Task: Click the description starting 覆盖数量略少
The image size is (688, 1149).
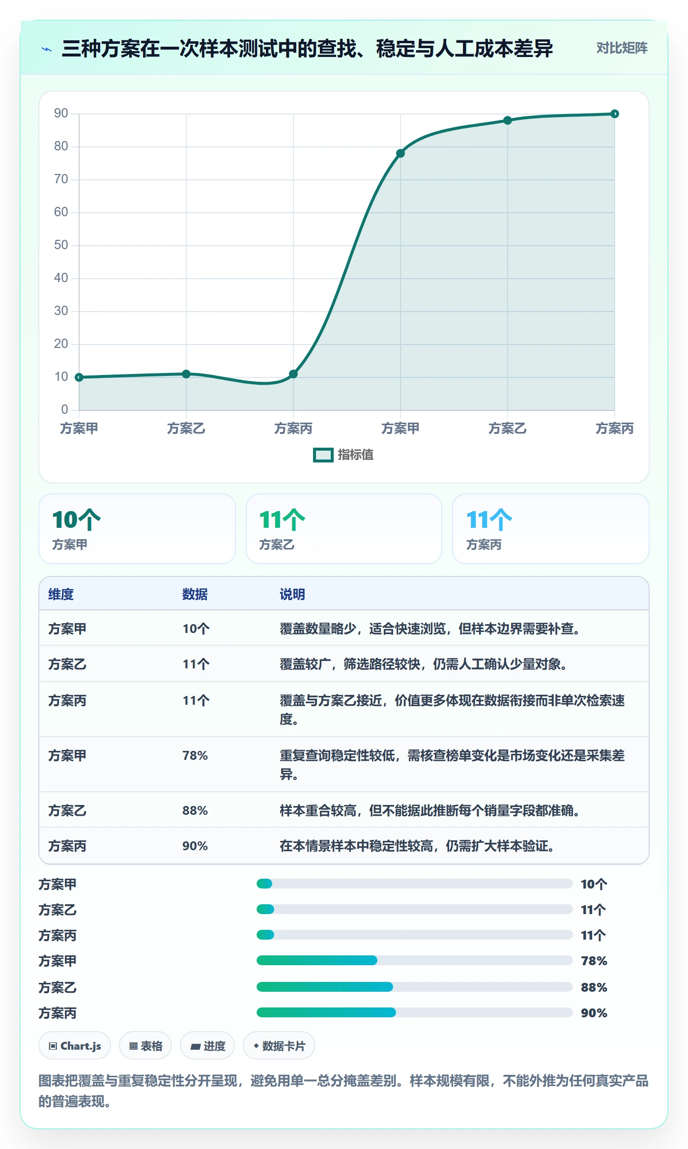Action: coord(430,629)
